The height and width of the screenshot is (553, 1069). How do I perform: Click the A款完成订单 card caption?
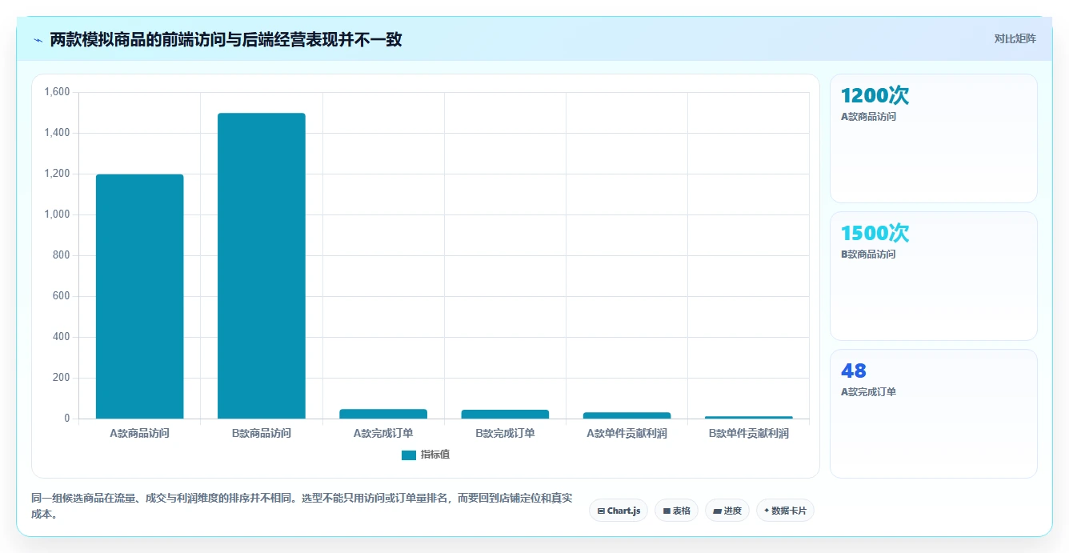pos(868,392)
